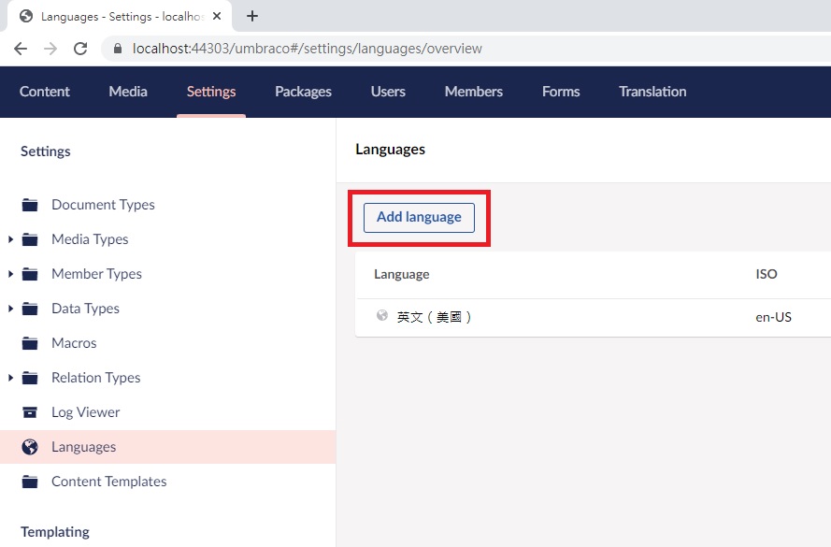831x547 pixels.
Task: Reload the page using the browser refresh icon
Action: [79, 49]
